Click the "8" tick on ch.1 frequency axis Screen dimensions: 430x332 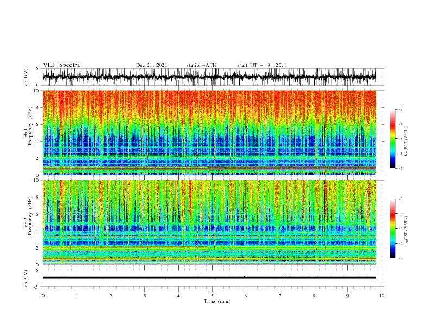coord(38,107)
